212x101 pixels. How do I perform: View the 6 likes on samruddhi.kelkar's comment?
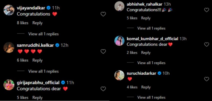coord(22,60)
